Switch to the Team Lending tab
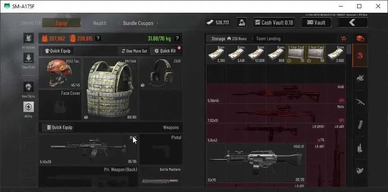Screen dimensions: 388x192 (268, 39)
